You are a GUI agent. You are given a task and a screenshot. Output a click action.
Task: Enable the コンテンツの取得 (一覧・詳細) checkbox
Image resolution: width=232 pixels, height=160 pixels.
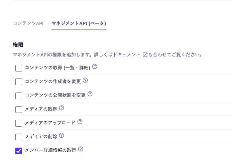click(19, 68)
